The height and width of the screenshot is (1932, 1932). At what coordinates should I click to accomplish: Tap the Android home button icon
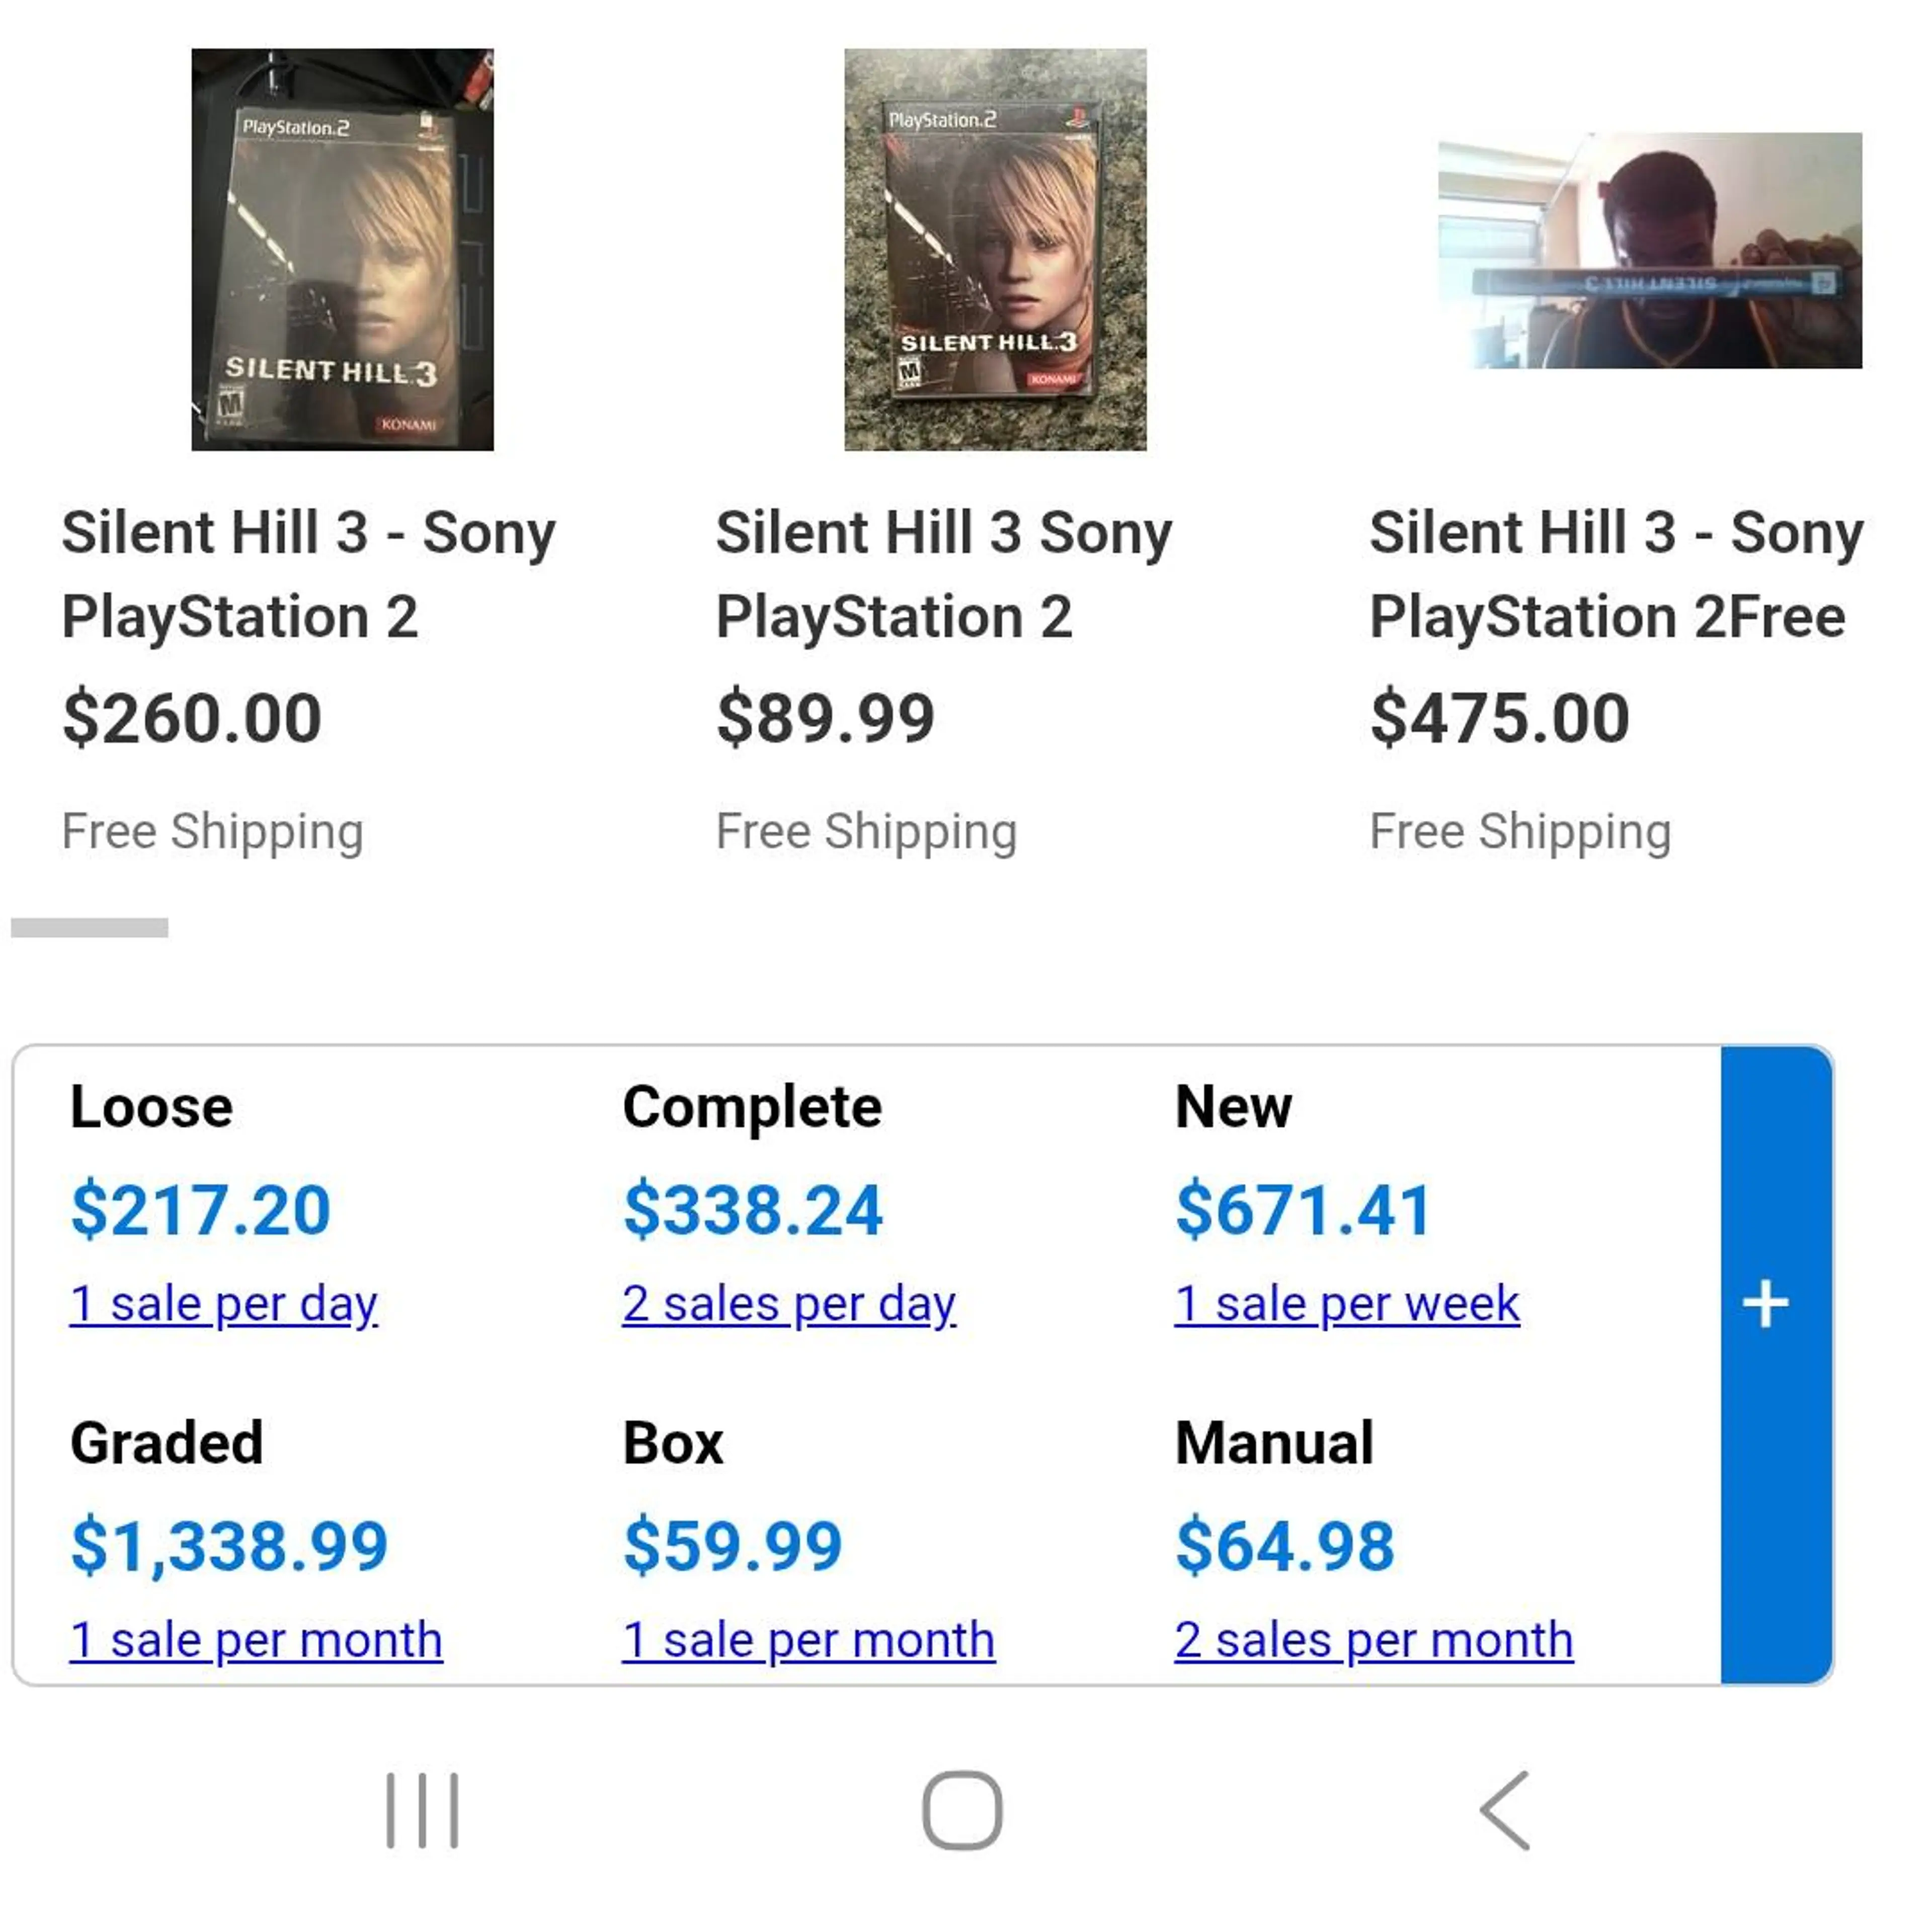tap(962, 1810)
